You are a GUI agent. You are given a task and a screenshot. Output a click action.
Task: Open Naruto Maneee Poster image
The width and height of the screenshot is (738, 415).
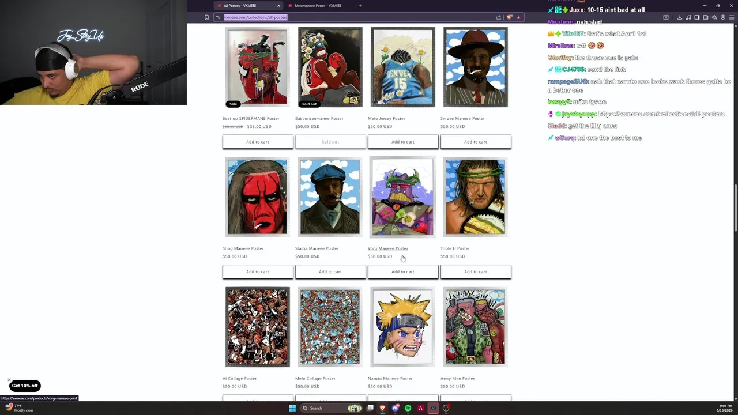402,327
